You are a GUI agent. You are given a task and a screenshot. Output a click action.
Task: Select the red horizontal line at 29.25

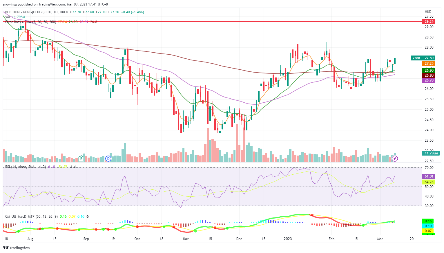click(x=212, y=21)
